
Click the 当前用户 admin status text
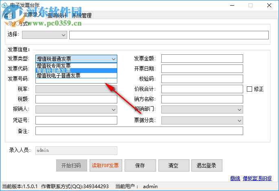136,187
